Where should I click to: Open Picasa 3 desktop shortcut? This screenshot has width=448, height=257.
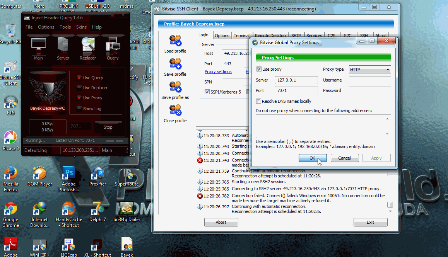10,141
